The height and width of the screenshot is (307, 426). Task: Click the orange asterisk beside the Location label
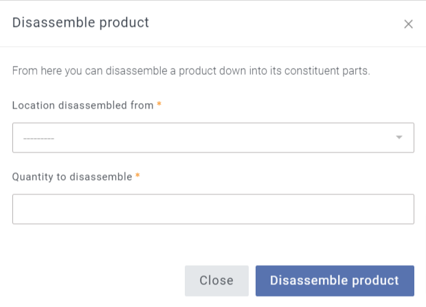point(159,104)
